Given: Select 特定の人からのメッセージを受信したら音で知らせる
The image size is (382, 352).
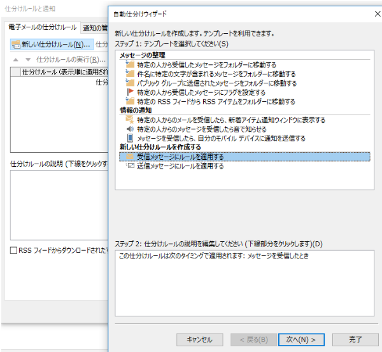Looking at the screenshot, I should click(x=202, y=129).
